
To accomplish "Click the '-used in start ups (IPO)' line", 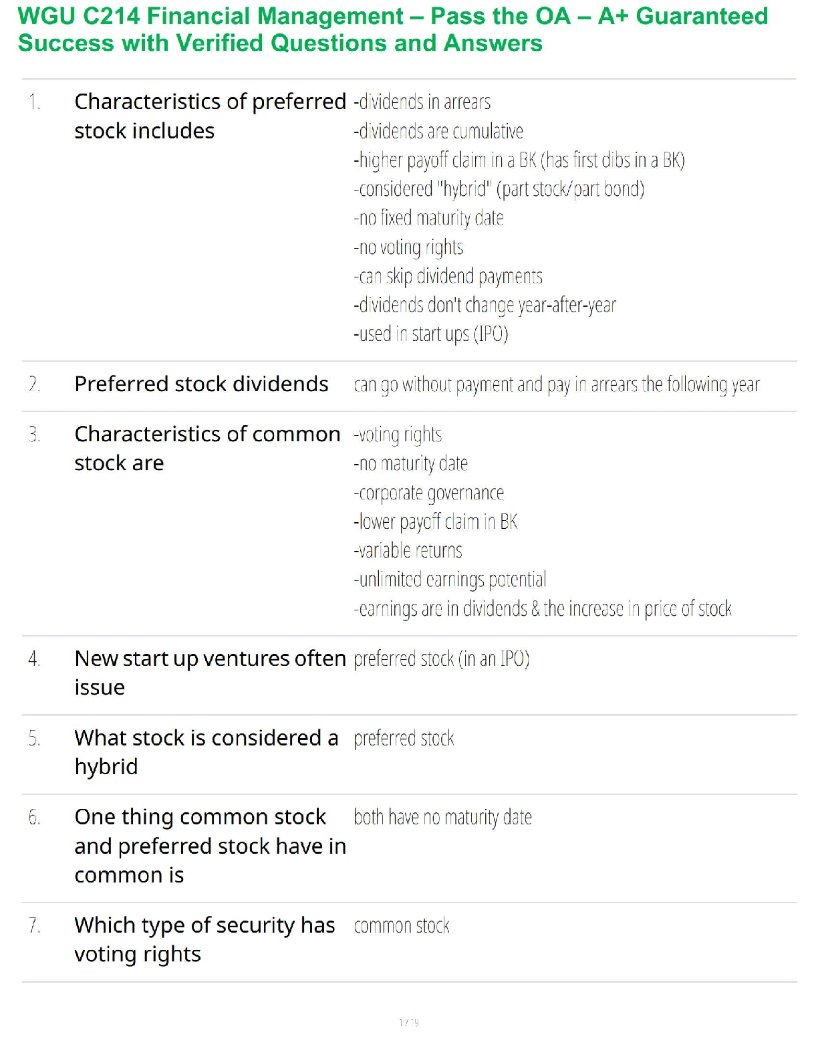I will (431, 334).
